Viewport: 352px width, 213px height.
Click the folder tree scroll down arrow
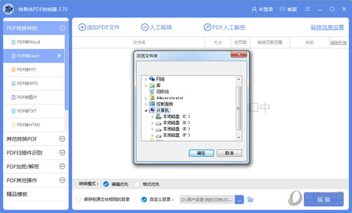coord(238,138)
